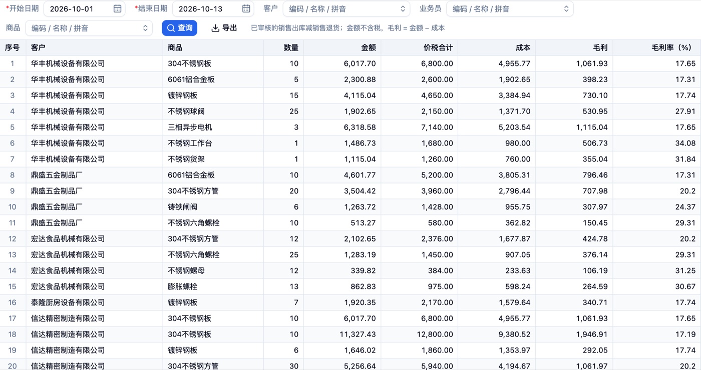Expand the 商品 product dropdown
This screenshot has width=701, height=370.
[x=89, y=28]
